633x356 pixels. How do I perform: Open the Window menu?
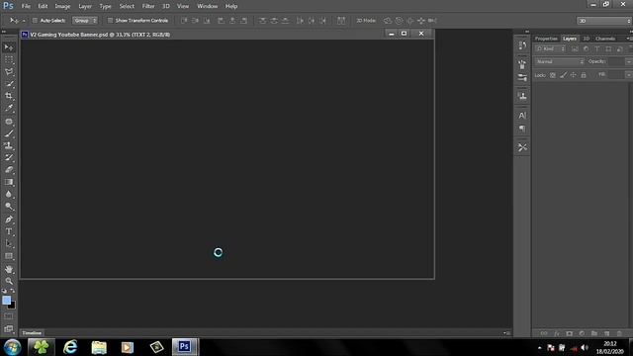pos(207,6)
